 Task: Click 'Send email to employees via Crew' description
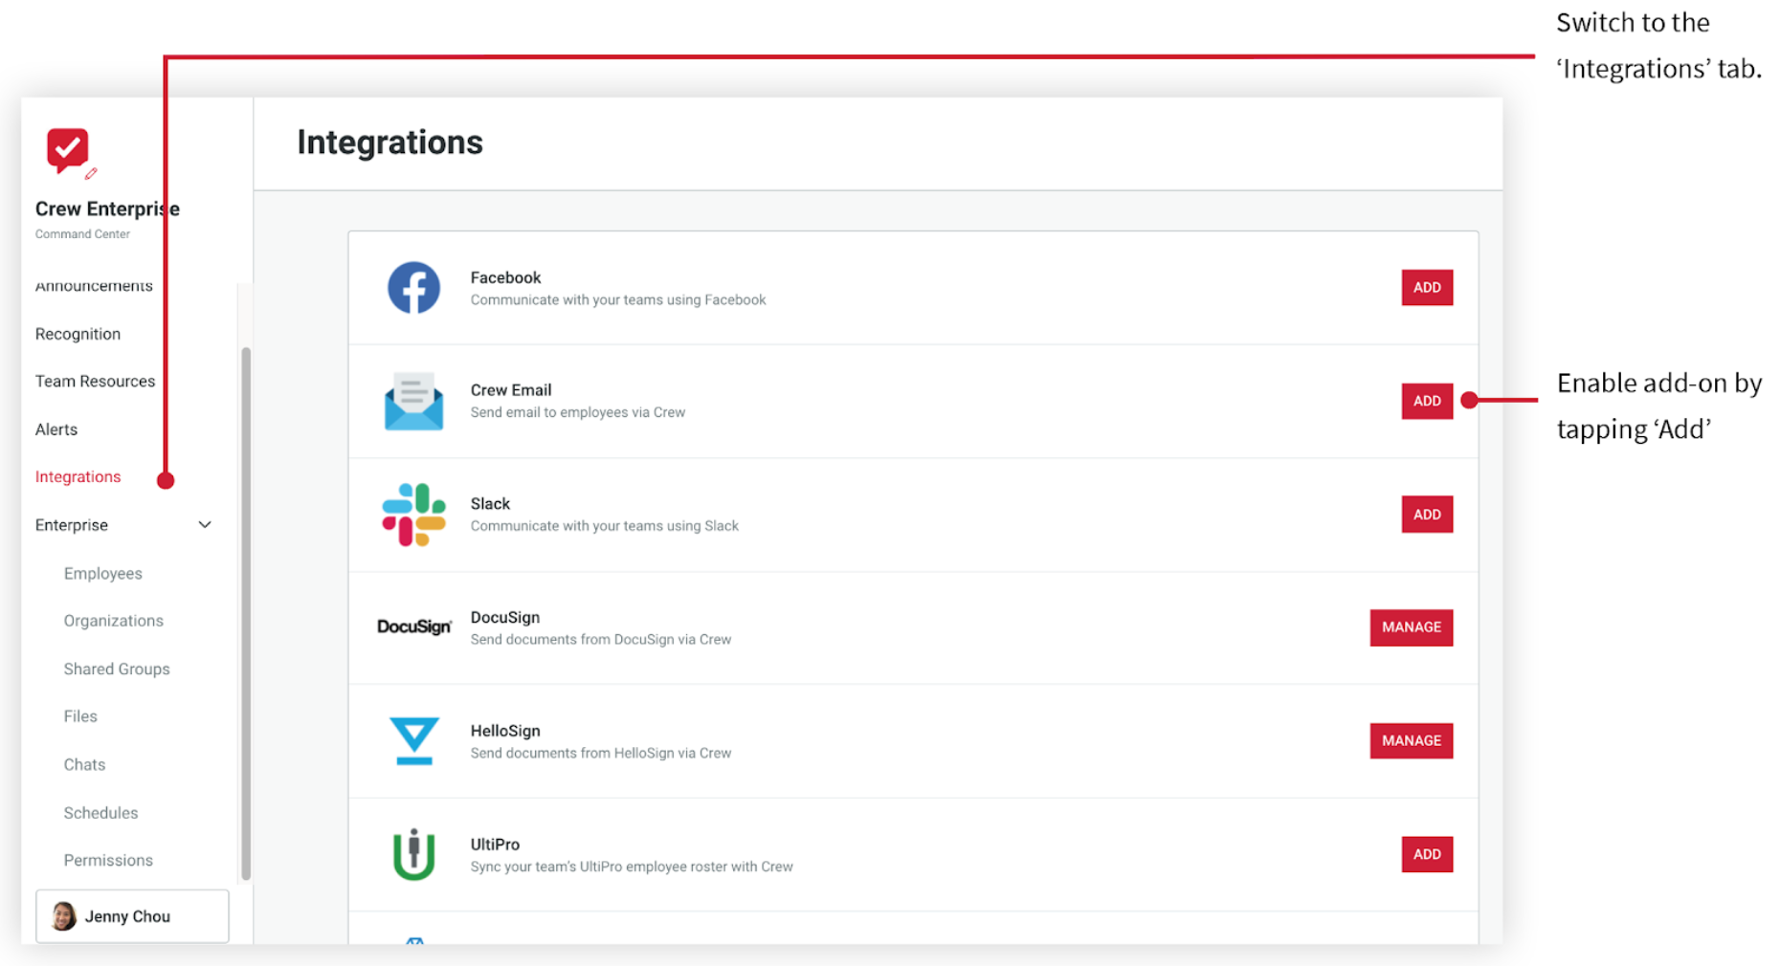[578, 412]
